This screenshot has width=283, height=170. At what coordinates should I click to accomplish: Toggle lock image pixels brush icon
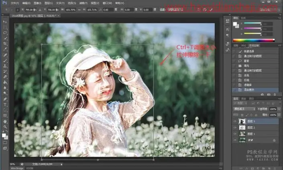click(x=247, y=115)
